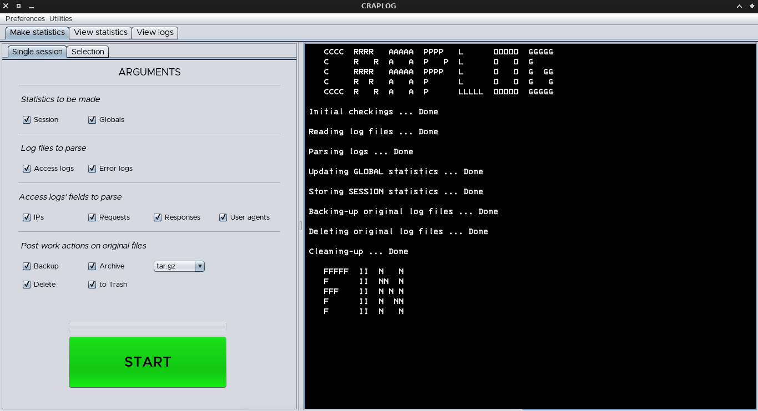Disable the Error logs checkbox

[92, 169]
